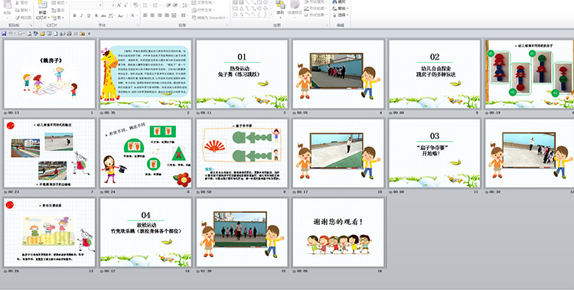
Task: Select slide 3 thumbnail labeled 01
Action: (242, 74)
